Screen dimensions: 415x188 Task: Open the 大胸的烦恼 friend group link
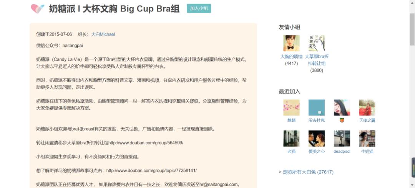291,56
